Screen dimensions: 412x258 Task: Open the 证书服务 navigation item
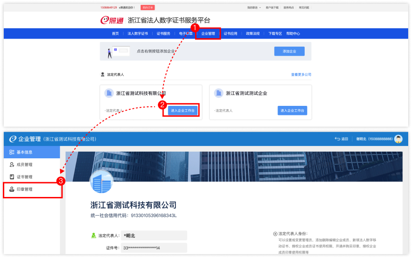click(x=164, y=33)
